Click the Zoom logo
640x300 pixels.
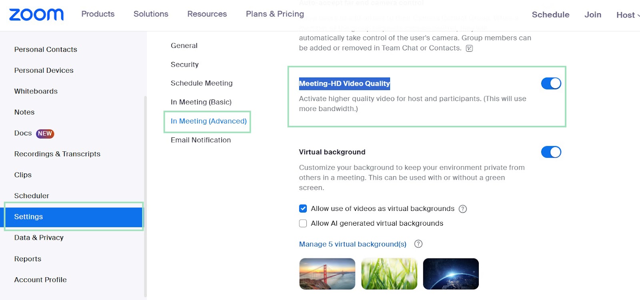click(x=36, y=14)
